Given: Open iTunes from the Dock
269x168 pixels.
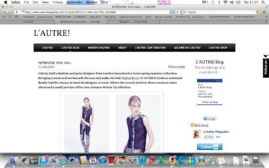Looking at the screenshot, I should pyautogui.click(x=103, y=160).
